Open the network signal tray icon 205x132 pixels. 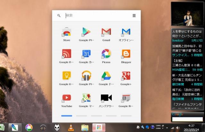pos(173,128)
